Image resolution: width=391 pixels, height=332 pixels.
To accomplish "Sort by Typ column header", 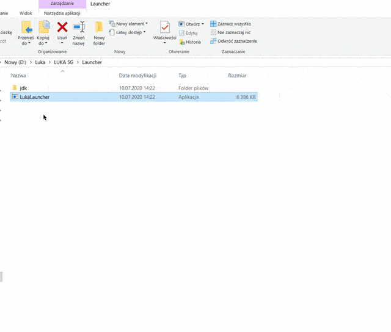I will point(182,76).
